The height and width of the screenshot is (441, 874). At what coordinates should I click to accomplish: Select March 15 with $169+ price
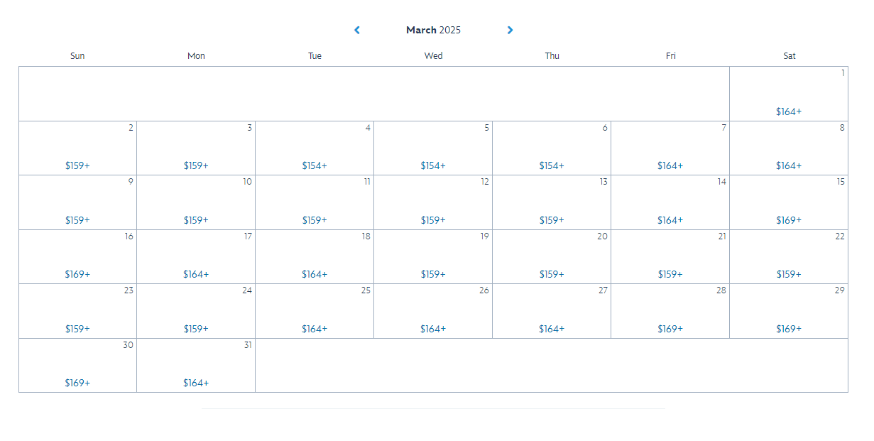coord(788,202)
